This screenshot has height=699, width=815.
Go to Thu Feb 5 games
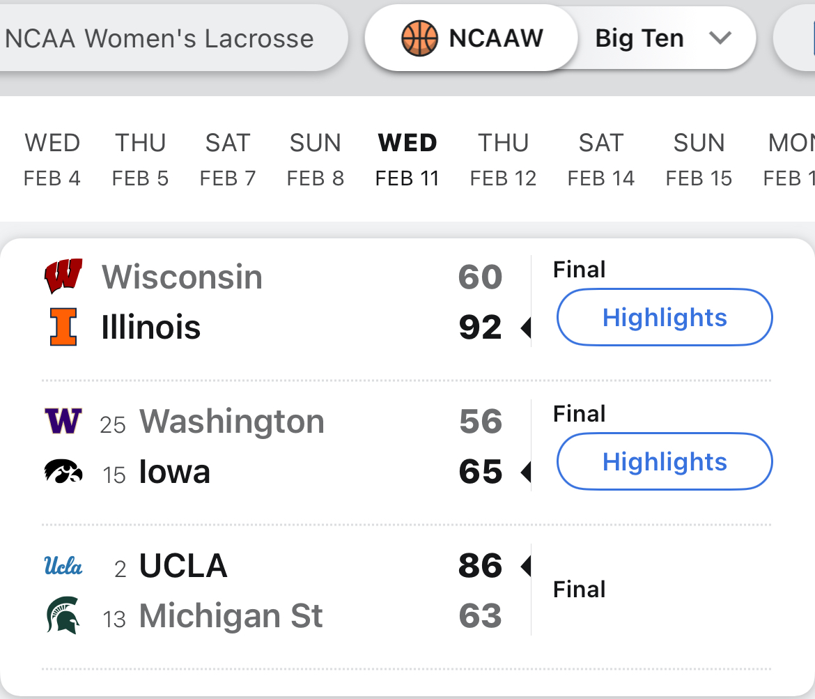[140, 160]
